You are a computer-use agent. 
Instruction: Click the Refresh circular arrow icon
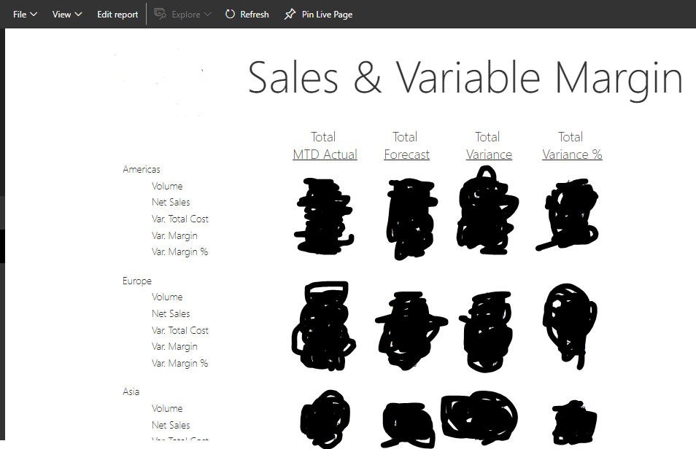(x=230, y=14)
